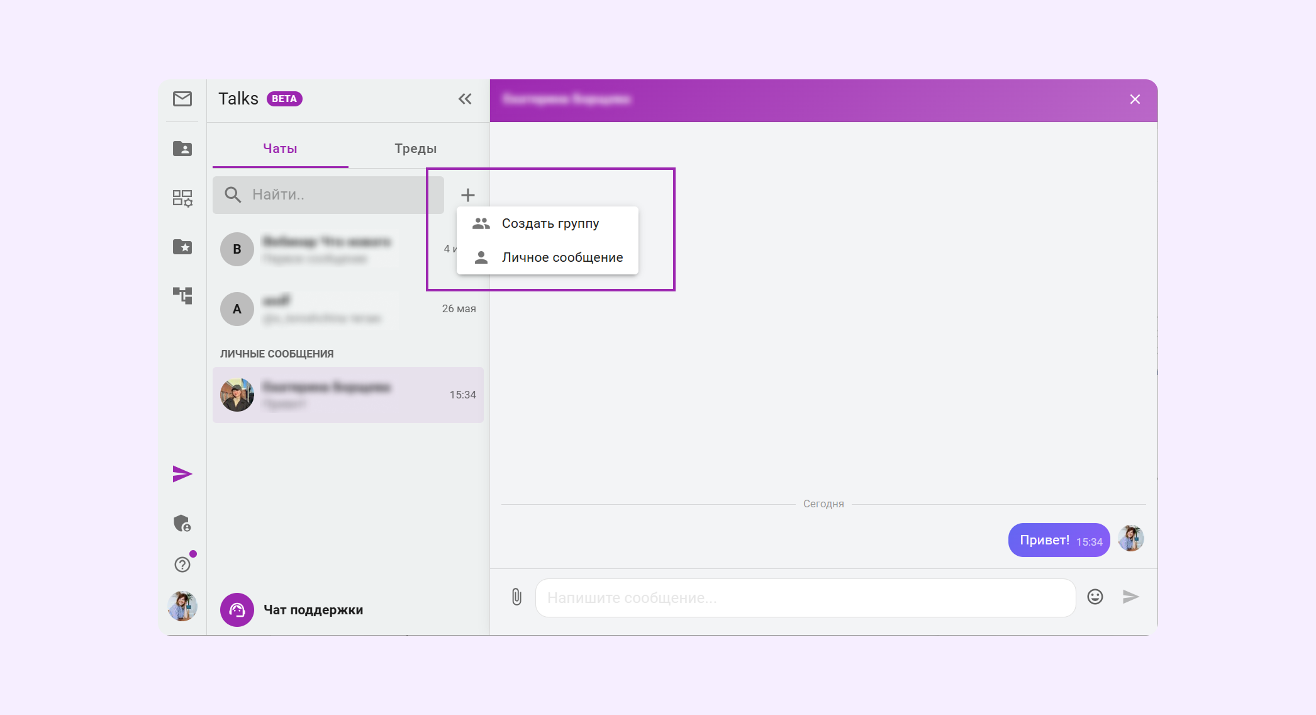Open the hierarchy structure icon in sidebar
Viewport: 1316px width, 715px height.
click(x=182, y=295)
